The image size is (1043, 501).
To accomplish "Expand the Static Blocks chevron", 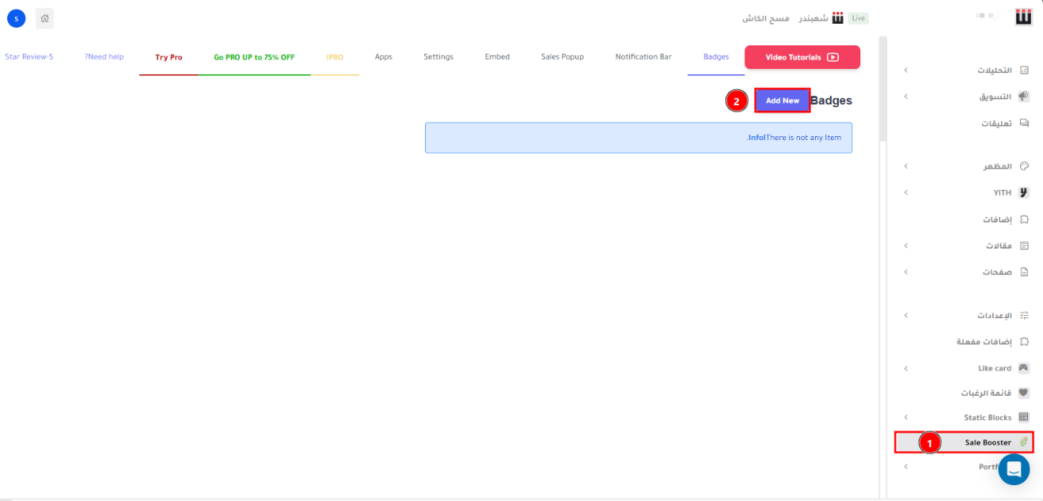I will click(906, 417).
